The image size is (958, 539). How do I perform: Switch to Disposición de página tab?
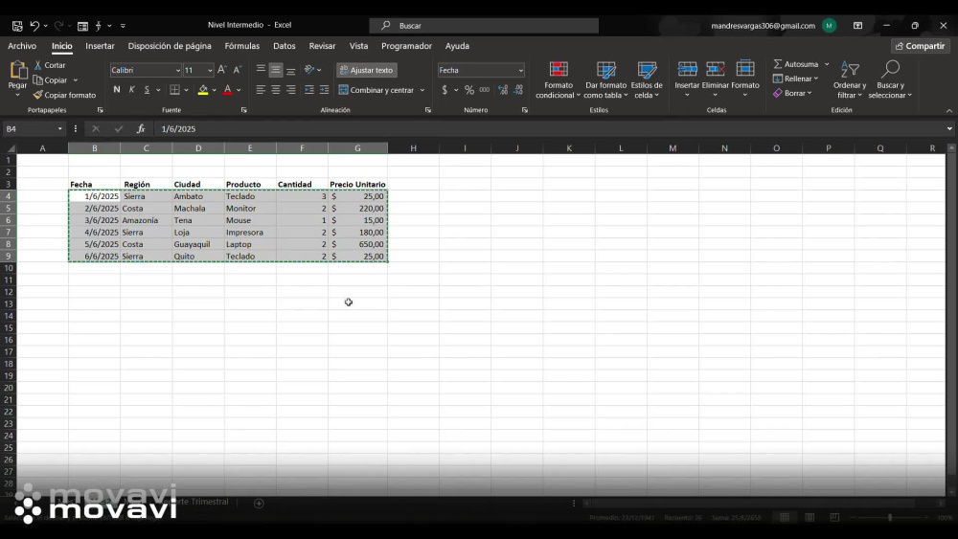(x=170, y=46)
